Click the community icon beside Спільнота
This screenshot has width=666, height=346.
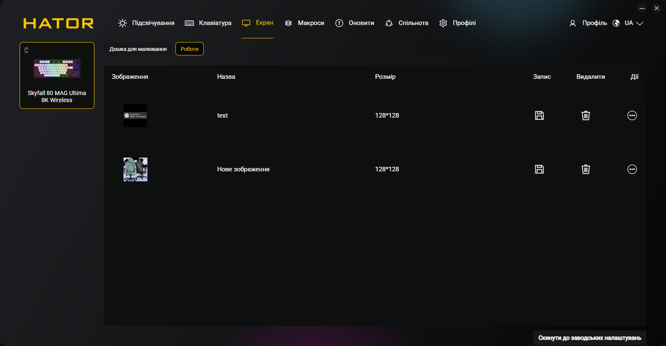[x=389, y=23]
